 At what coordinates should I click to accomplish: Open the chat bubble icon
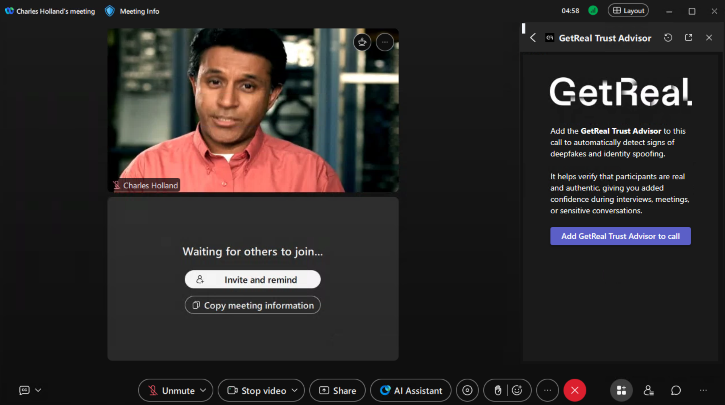676,390
